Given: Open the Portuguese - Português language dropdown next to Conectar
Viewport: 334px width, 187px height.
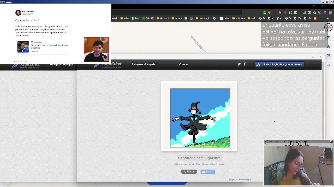Looking at the screenshot, I should pyautogui.click(x=144, y=64).
